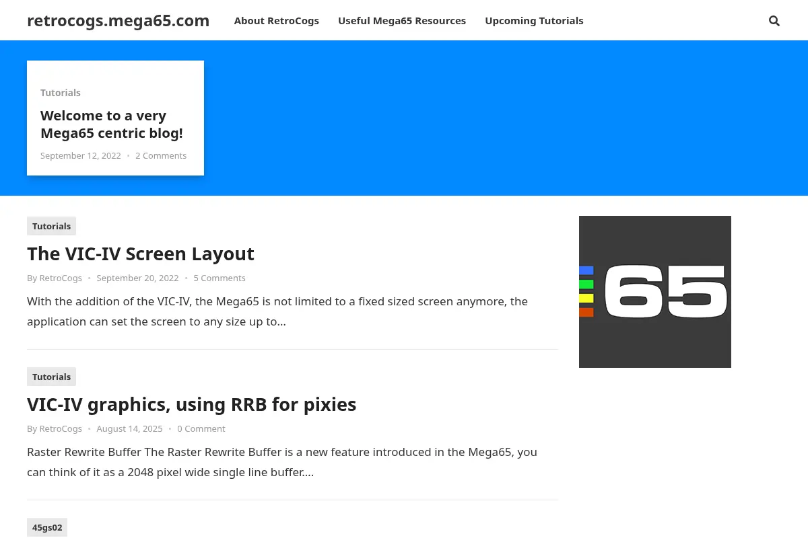
Task: Open the 5 Comments link
Action: click(x=220, y=278)
